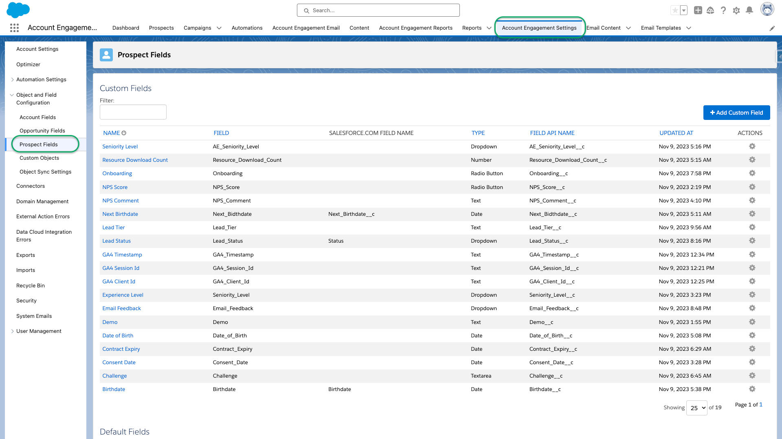The height and width of the screenshot is (439, 782).
Task: Open actions gear for GA4 Timestamp row
Action: tap(752, 254)
